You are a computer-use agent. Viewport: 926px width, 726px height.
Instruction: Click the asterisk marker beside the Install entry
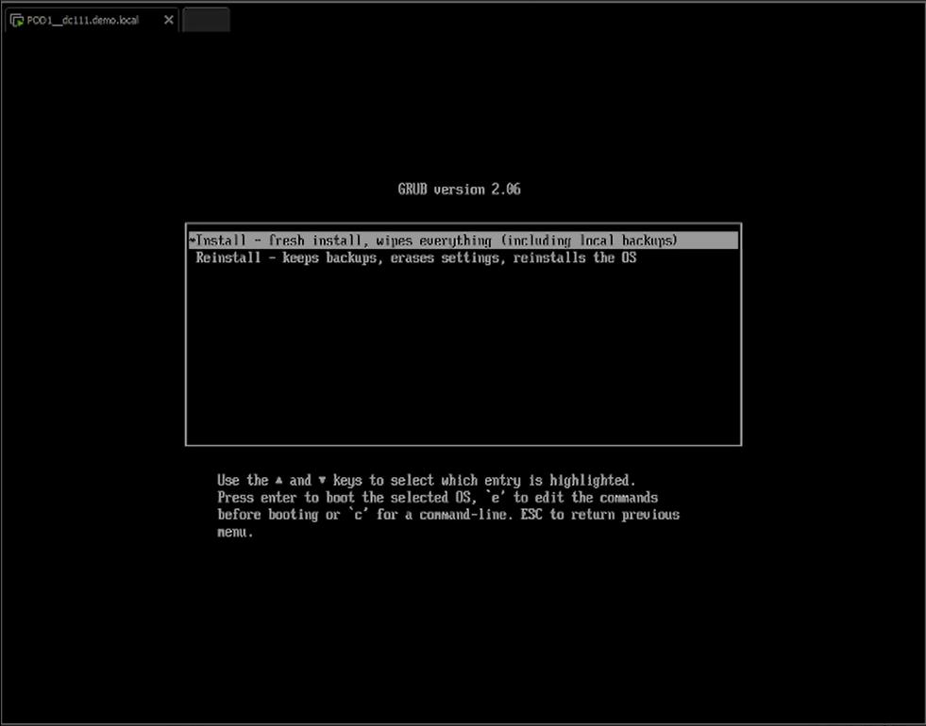[x=192, y=240]
